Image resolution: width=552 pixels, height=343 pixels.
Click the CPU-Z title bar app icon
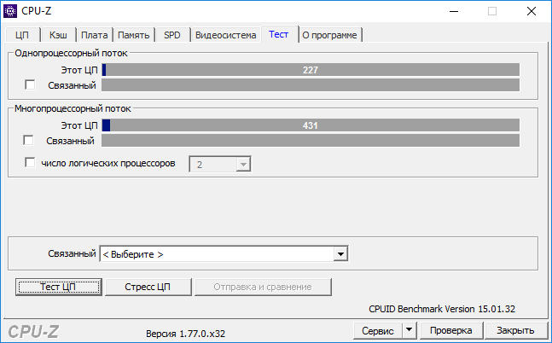tap(10, 11)
